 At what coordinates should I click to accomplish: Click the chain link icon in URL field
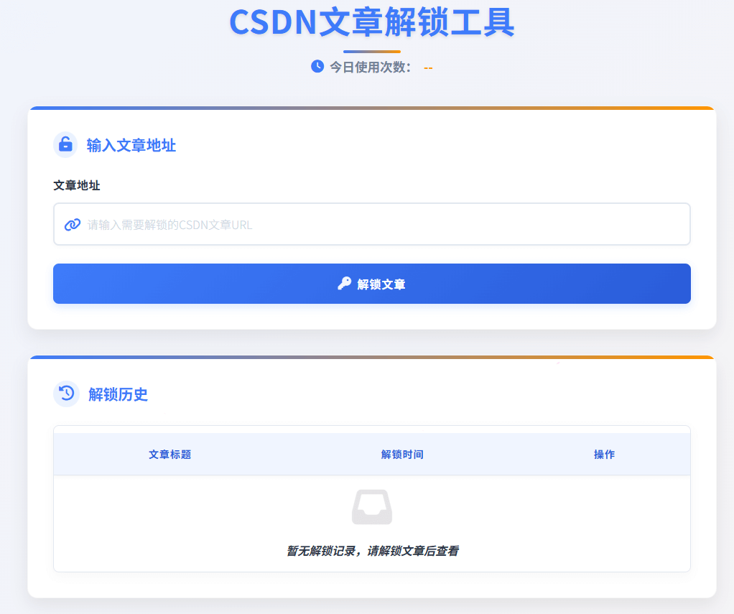click(72, 225)
